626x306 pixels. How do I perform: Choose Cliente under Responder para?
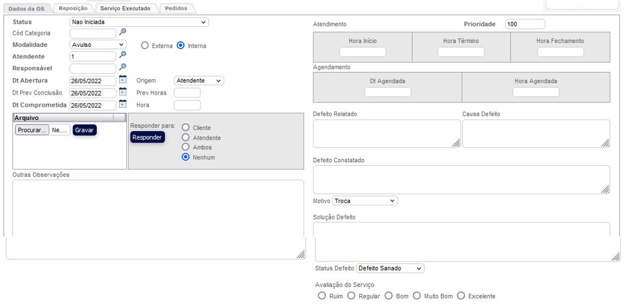(186, 128)
